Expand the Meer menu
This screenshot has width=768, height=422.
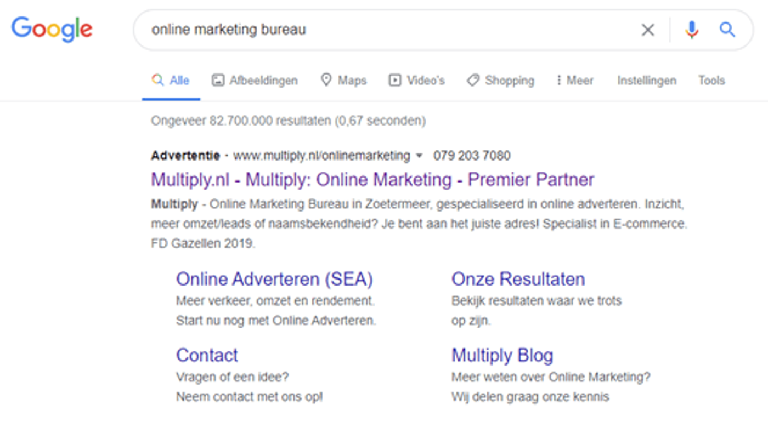point(574,81)
